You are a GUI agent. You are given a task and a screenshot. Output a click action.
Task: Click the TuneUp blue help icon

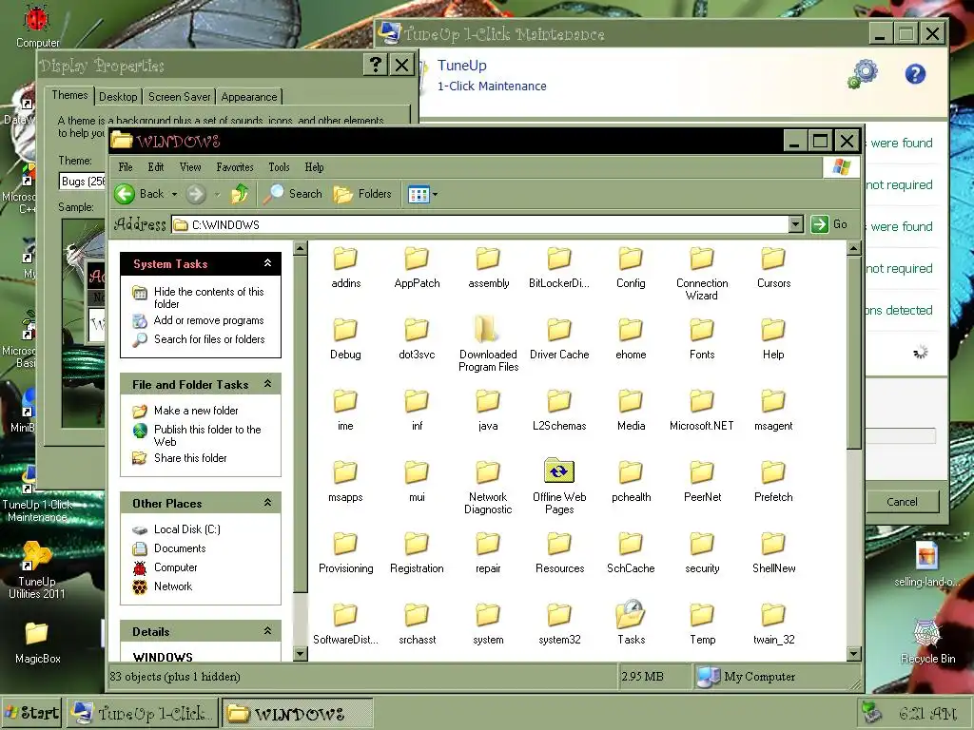click(915, 74)
